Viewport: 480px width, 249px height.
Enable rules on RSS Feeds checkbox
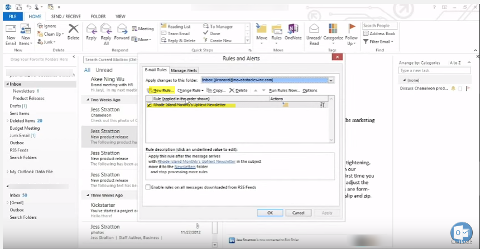pyautogui.click(x=148, y=187)
